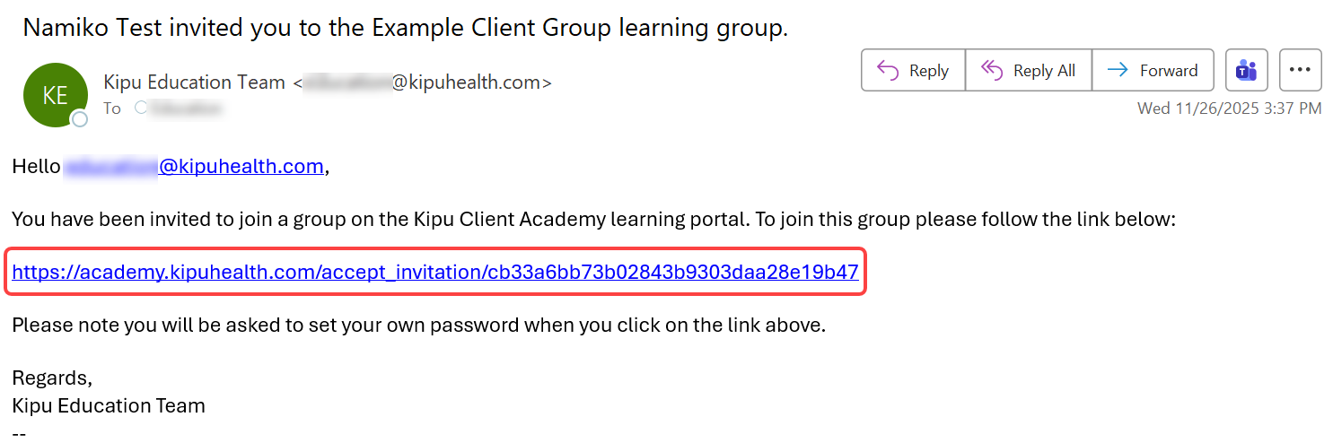The height and width of the screenshot is (443, 1333).
Task: Click the Reply button
Action: (913, 71)
